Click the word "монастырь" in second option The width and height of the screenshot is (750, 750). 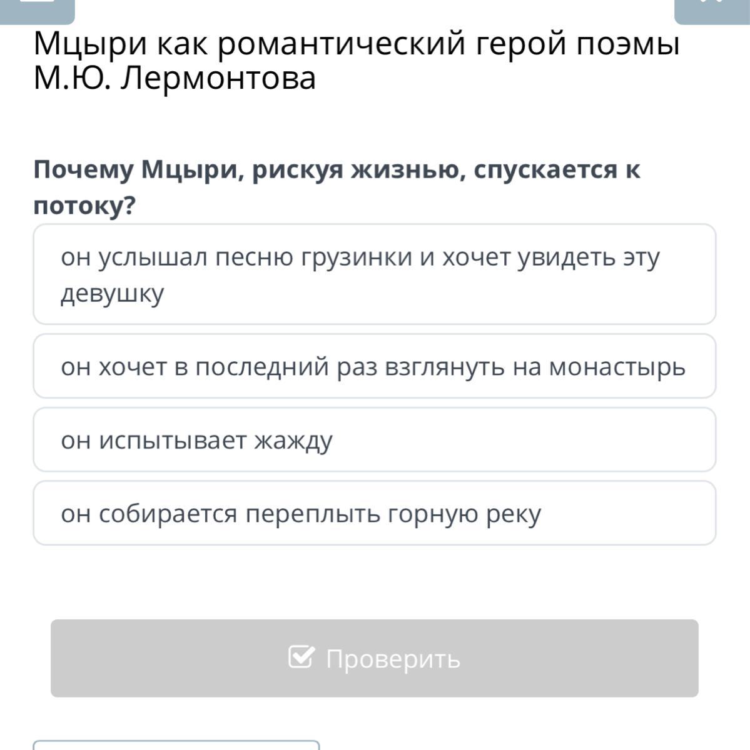617,367
